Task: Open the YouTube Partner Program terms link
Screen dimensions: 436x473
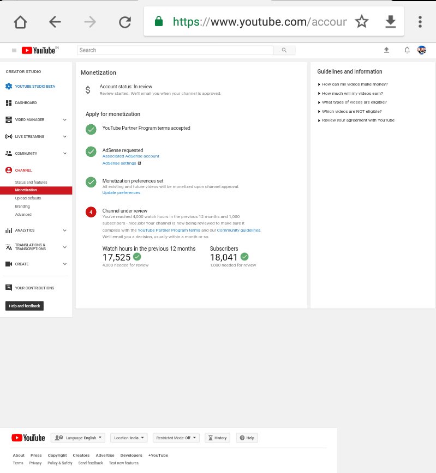Action: (169, 230)
